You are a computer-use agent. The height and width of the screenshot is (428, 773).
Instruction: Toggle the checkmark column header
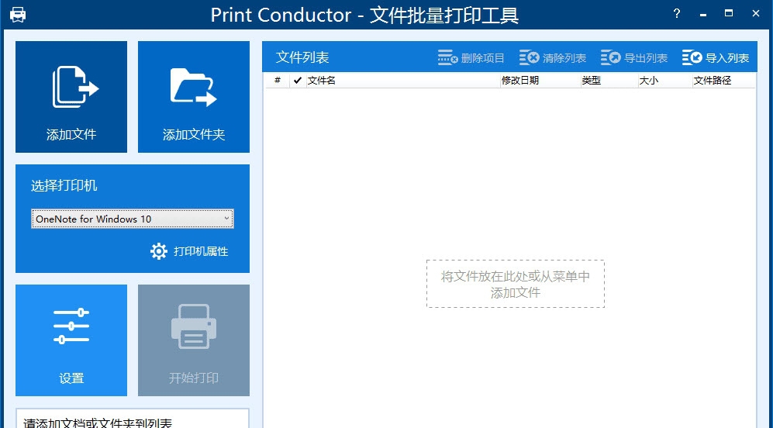297,81
